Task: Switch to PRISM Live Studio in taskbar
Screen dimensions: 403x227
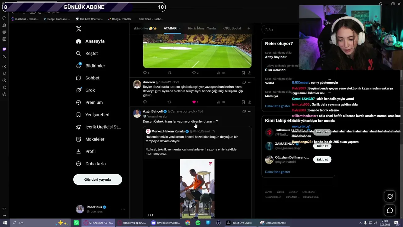Action: 239,223
